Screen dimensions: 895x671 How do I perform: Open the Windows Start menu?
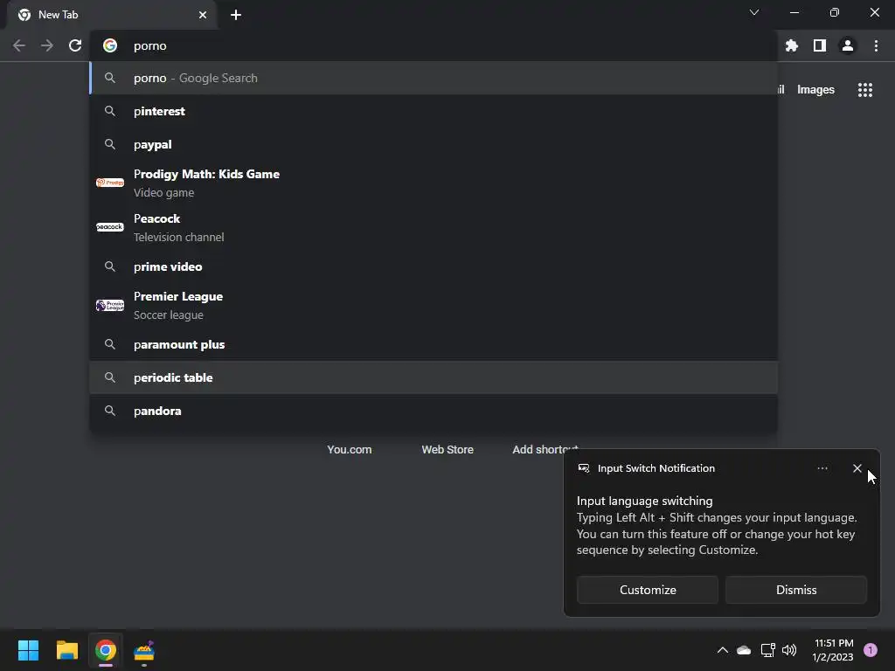[28, 650]
